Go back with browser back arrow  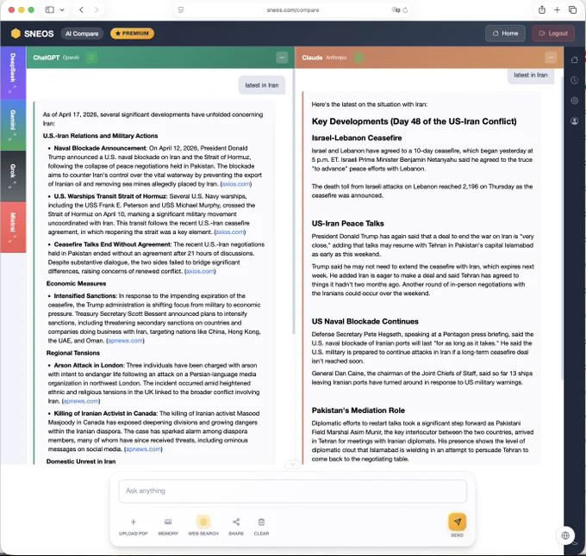82,9
